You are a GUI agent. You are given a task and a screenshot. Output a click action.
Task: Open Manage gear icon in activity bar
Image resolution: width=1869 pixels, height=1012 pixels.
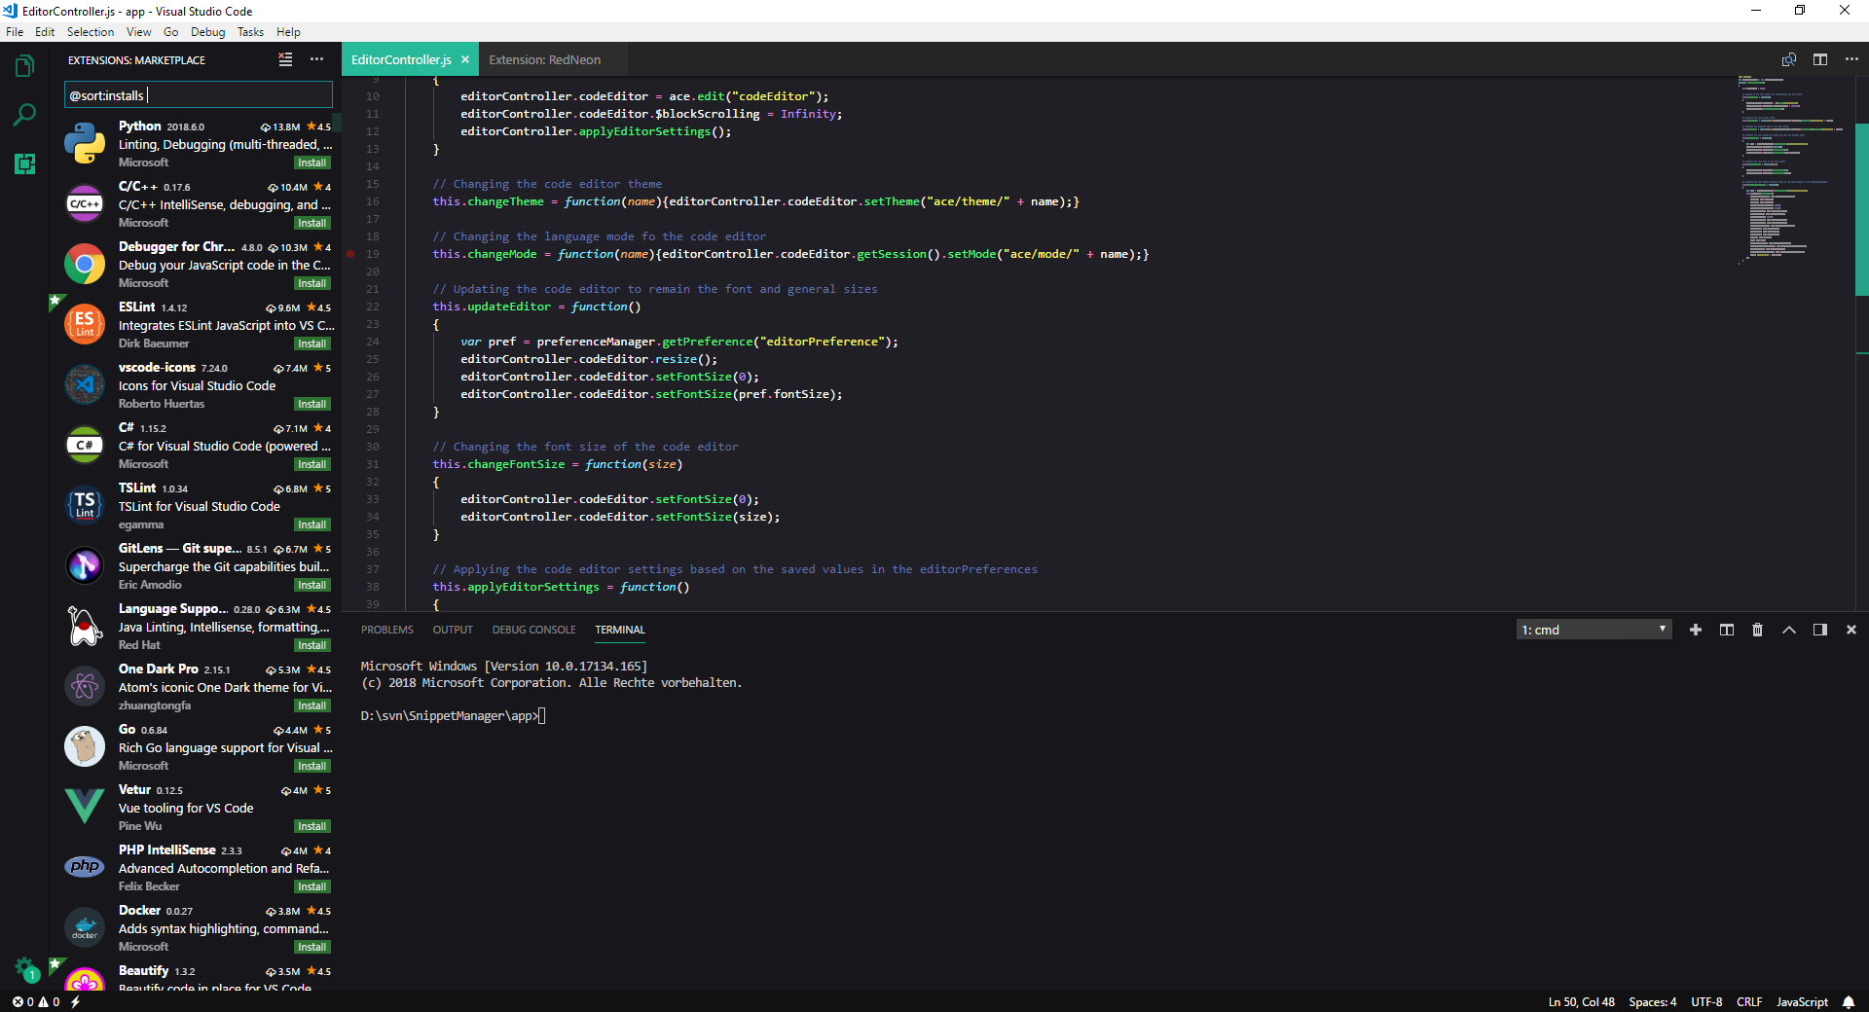[x=24, y=968]
